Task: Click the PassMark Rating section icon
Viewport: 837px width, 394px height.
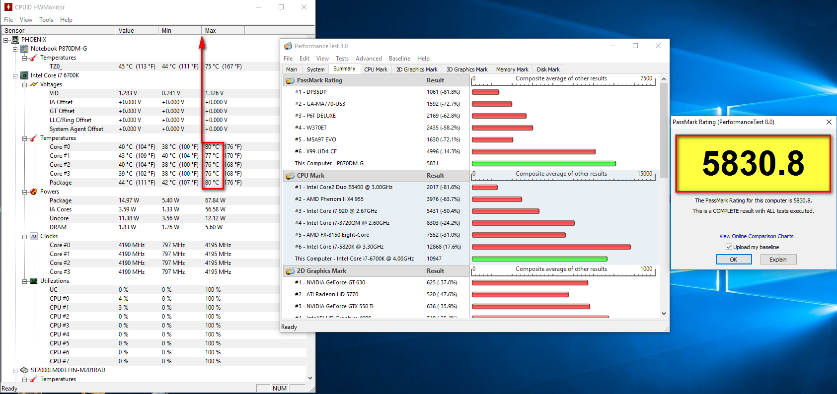Action: pyautogui.click(x=290, y=80)
